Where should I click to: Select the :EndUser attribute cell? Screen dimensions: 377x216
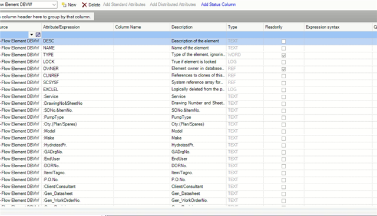click(x=78, y=159)
